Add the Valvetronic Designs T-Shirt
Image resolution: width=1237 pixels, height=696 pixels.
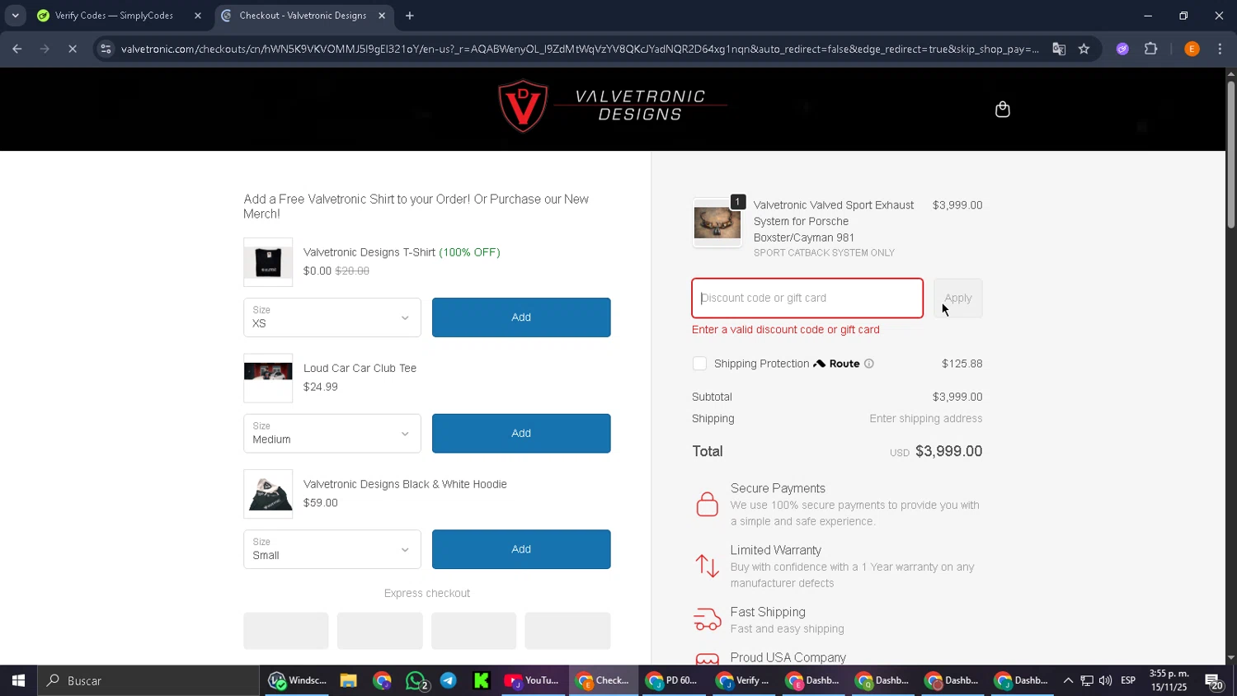pos(521,317)
